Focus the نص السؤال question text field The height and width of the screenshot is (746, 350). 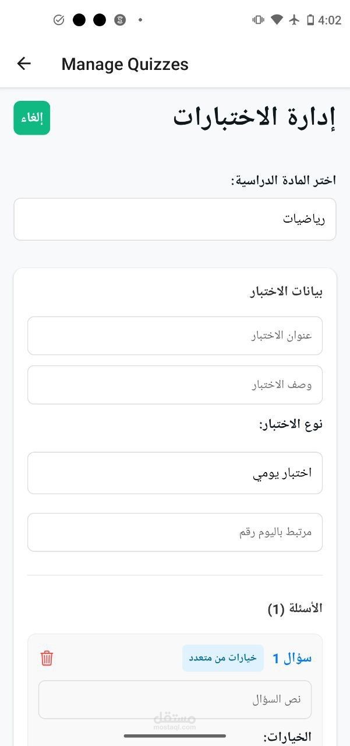point(175,699)
